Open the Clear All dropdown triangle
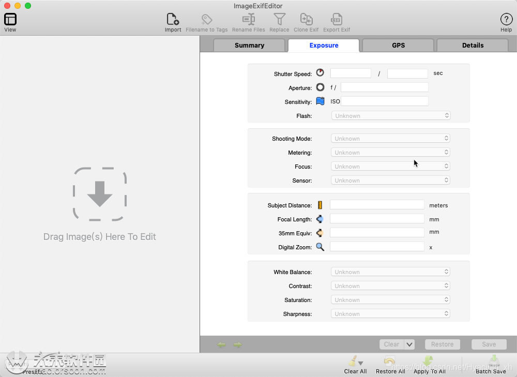This screenshot has width=517, height=377. (x=361, y=363)
